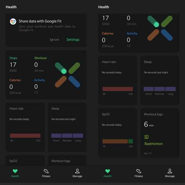Open the Badminton workout entry
185x185 pixels.
click(153, 144)
